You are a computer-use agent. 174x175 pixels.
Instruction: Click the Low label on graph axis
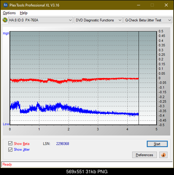(x=6, y=124)
